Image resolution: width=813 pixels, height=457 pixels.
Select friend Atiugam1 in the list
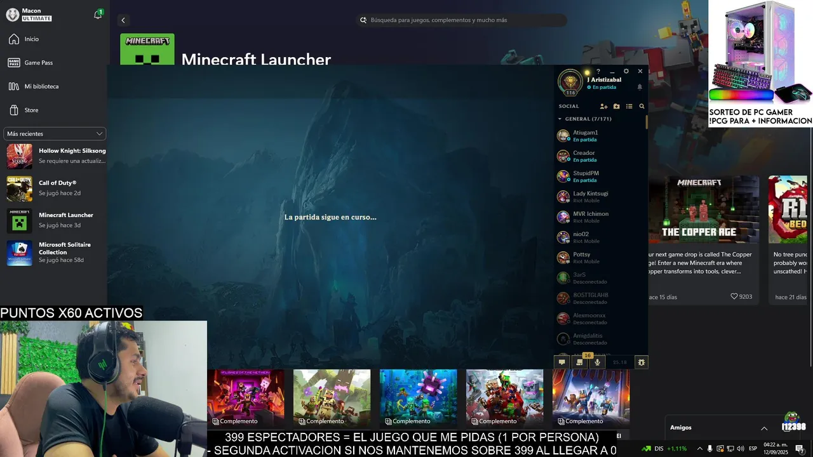(x=600, y=136)
